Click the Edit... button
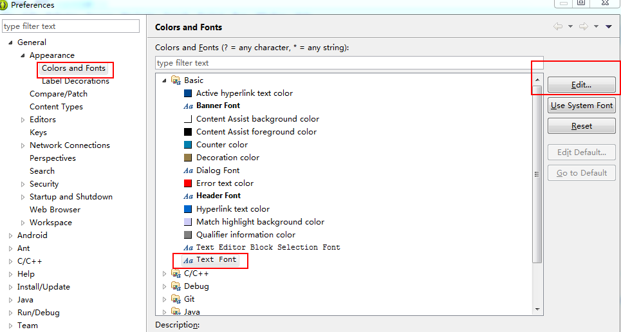The height and width of the screenshot is (332, 621). pyautogui.click(x=581, y=85)
